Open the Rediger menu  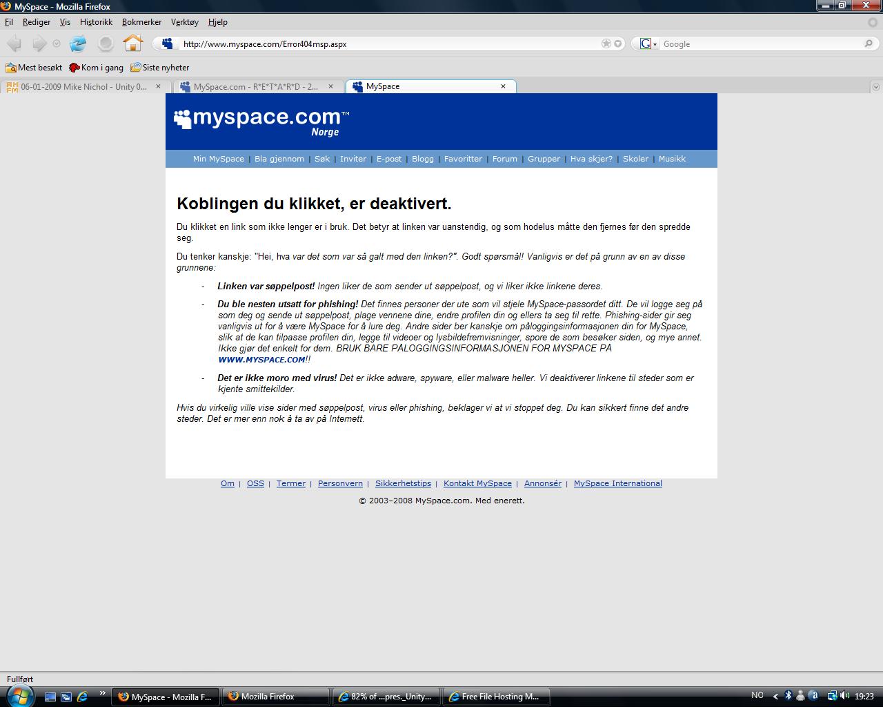[37, 22]
